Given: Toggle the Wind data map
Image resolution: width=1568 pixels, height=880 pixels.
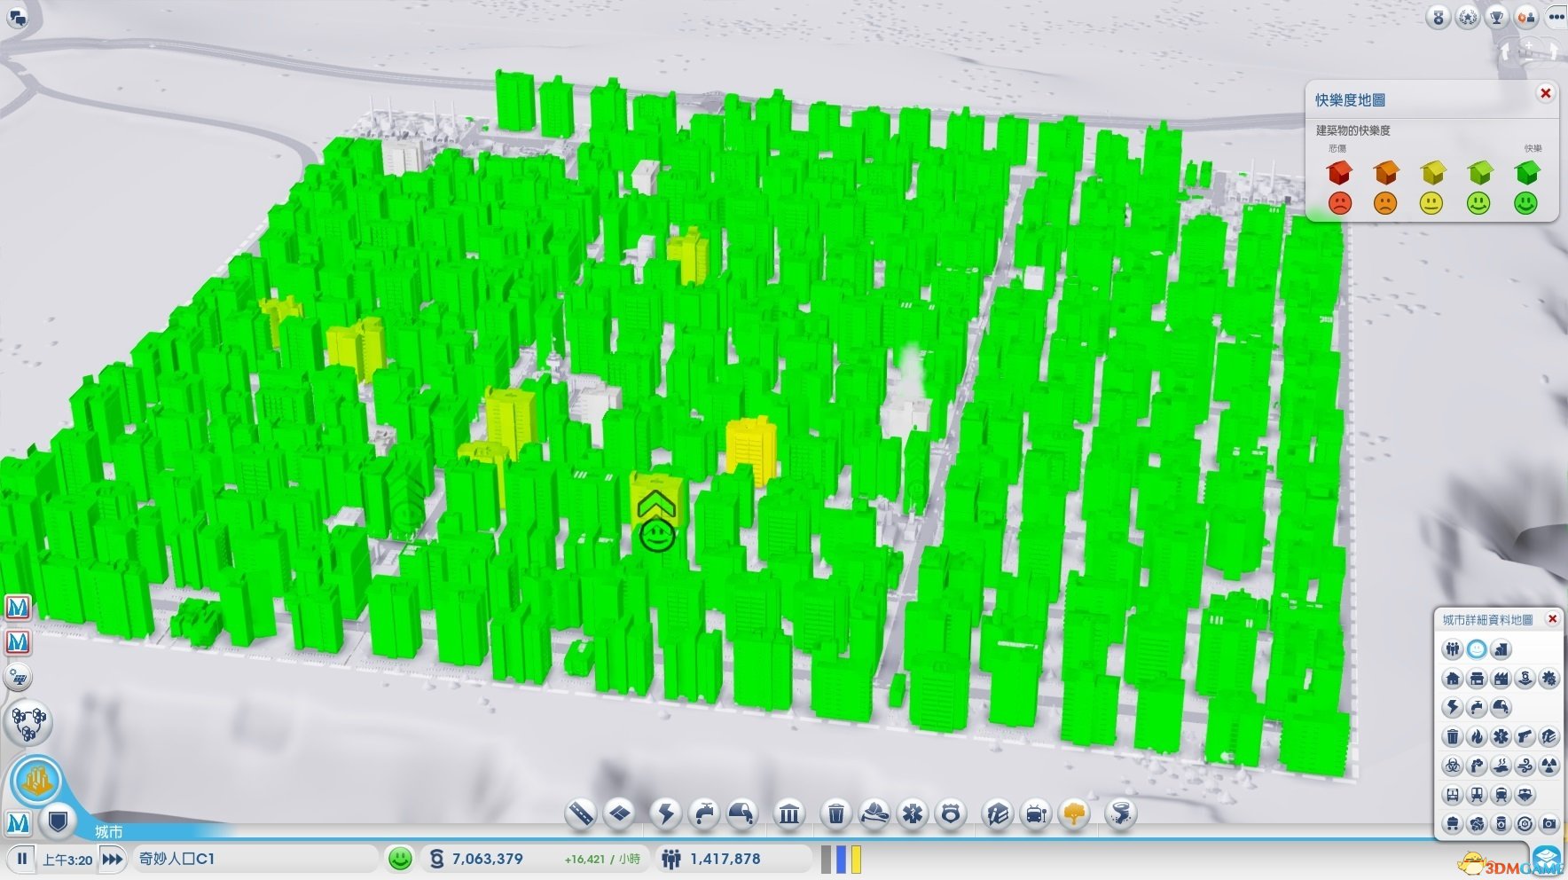Looking at the screenshot, I should 1525,766.
